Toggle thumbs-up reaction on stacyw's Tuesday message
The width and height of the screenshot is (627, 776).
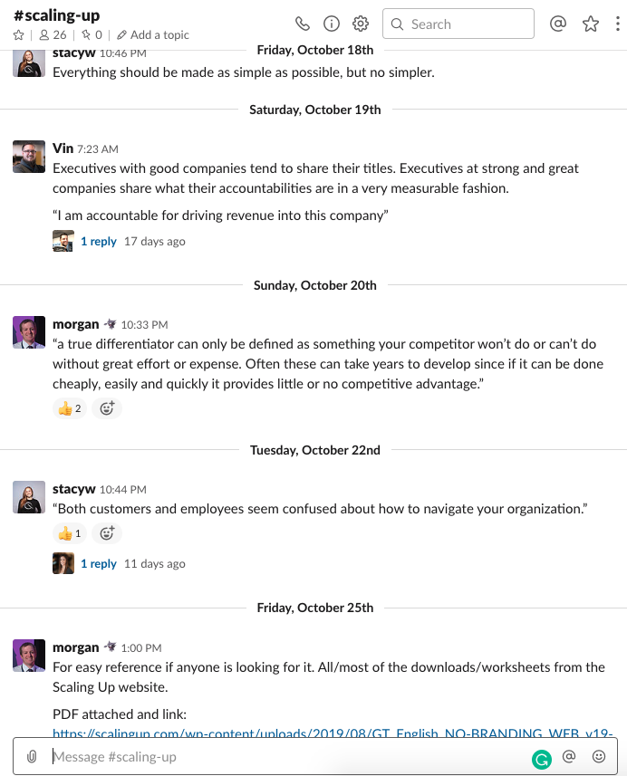70,533
